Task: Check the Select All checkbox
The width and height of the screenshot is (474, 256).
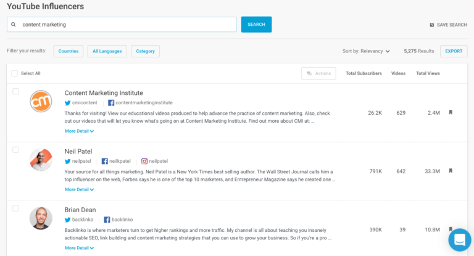Action: pyautogui.click(x=15, y=73)
